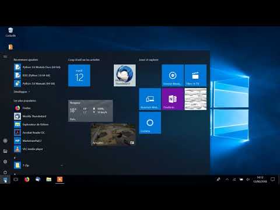Open the white textured picture tile
The image size is (280, 210).
click(x=195, y=99)
